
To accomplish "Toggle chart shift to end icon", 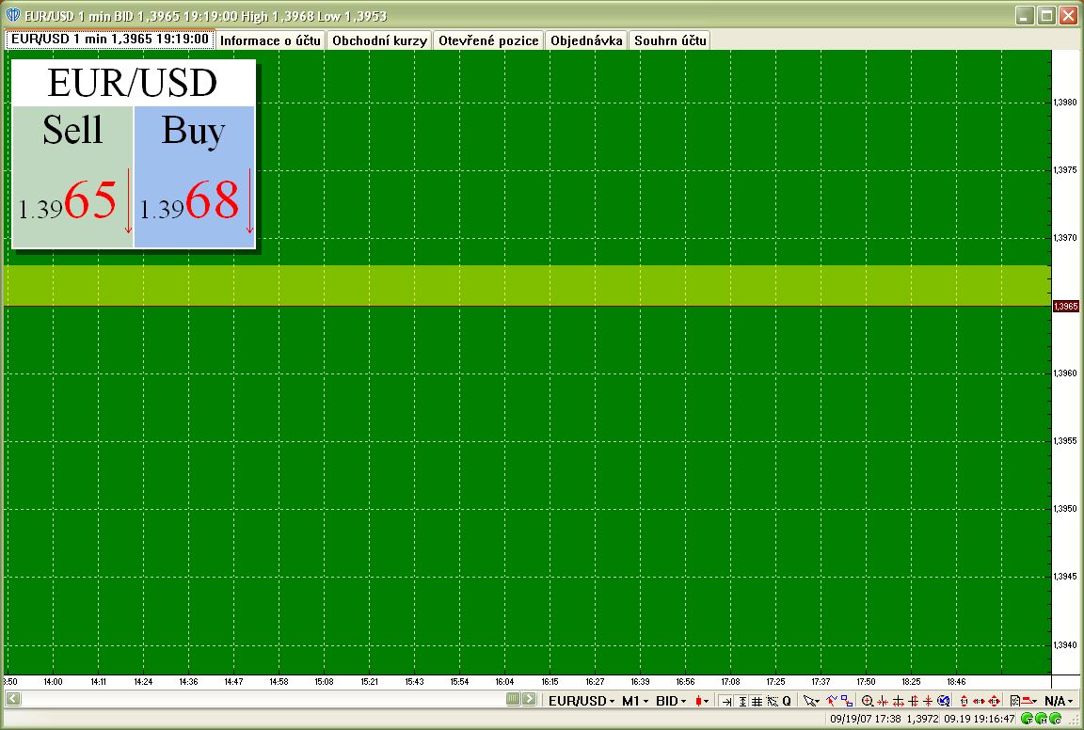I will (x=726, y=701).
